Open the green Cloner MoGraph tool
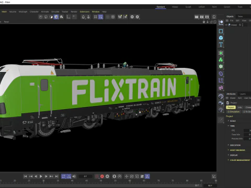This screenshot has width=251, height=188. coord(221,60)
